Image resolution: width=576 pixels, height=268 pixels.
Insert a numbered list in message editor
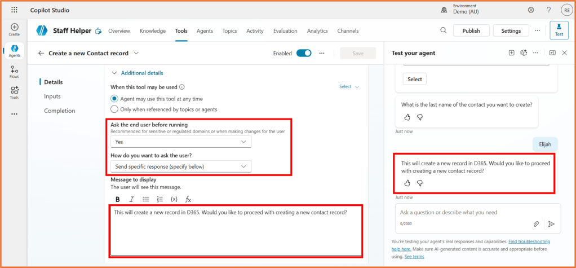160,199
